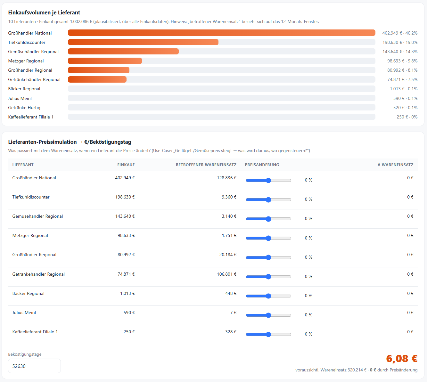427x382 pixels.
Task: Click the chart value "402.949 € · 40.2%"
Action: tap(400, 33)
